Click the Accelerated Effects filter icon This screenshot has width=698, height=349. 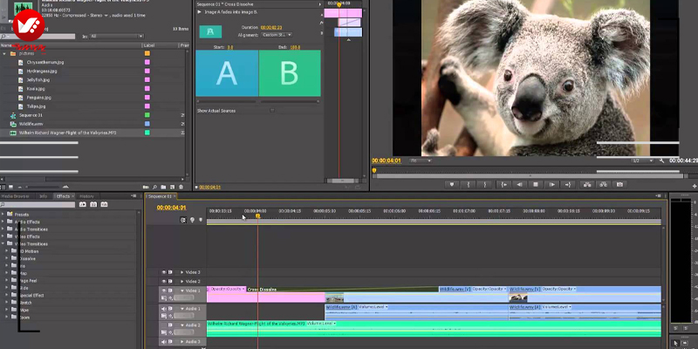[x=82, y=204]
